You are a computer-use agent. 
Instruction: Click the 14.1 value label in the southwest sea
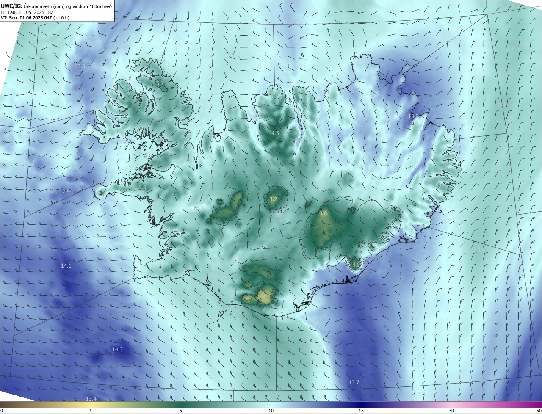(66, 266)
